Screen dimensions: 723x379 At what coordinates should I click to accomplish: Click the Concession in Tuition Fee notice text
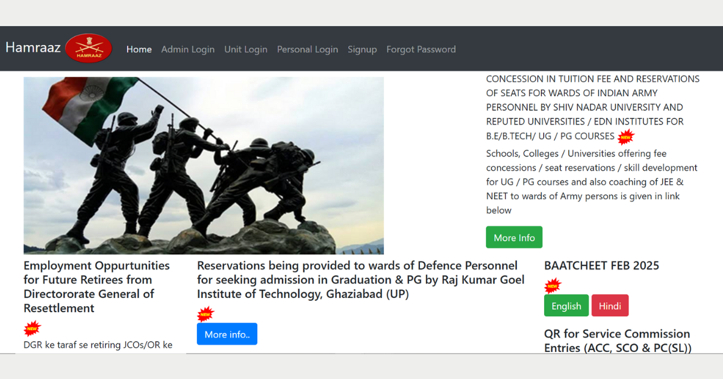[x=593, y=107]
